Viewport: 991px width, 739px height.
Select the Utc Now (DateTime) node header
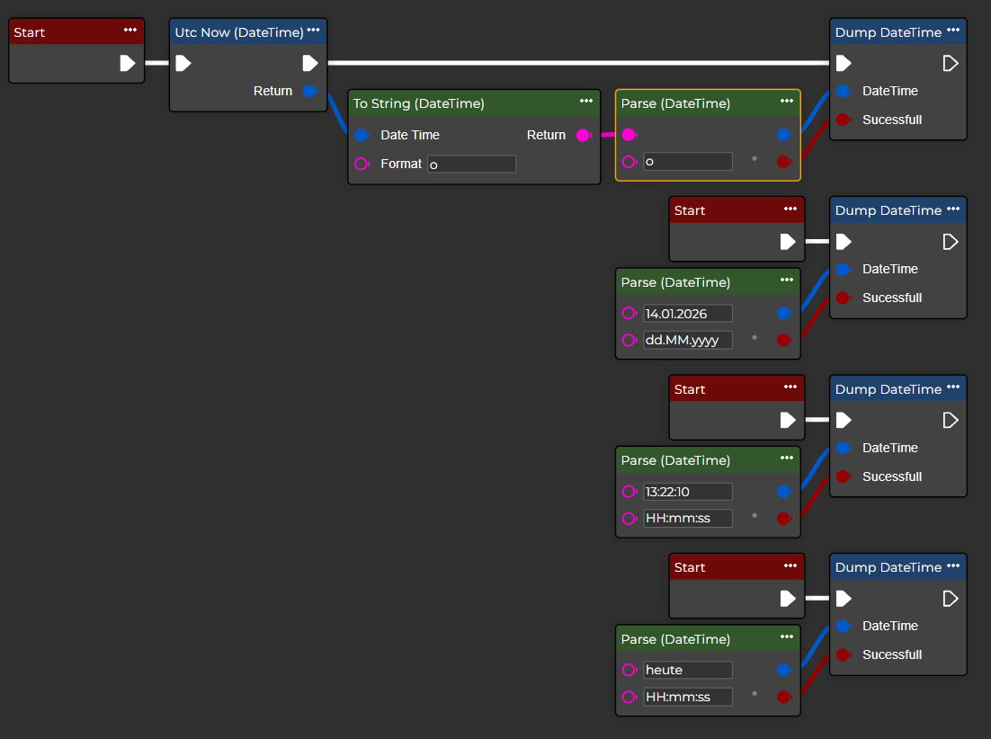pyautogui.click(x=238, y=32)
